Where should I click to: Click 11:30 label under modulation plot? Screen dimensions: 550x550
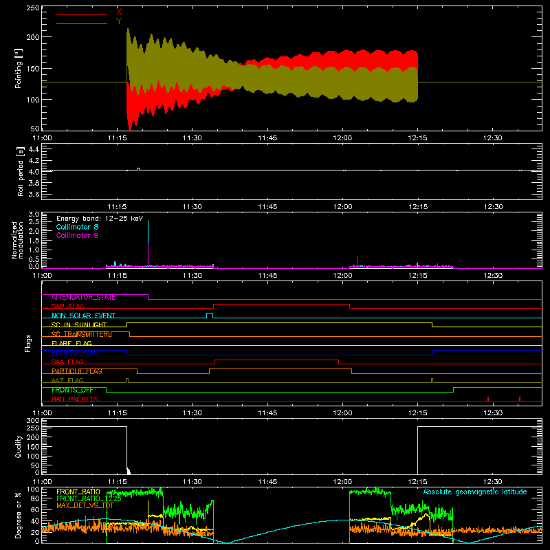pyautogui.click(x=192, y=276)
